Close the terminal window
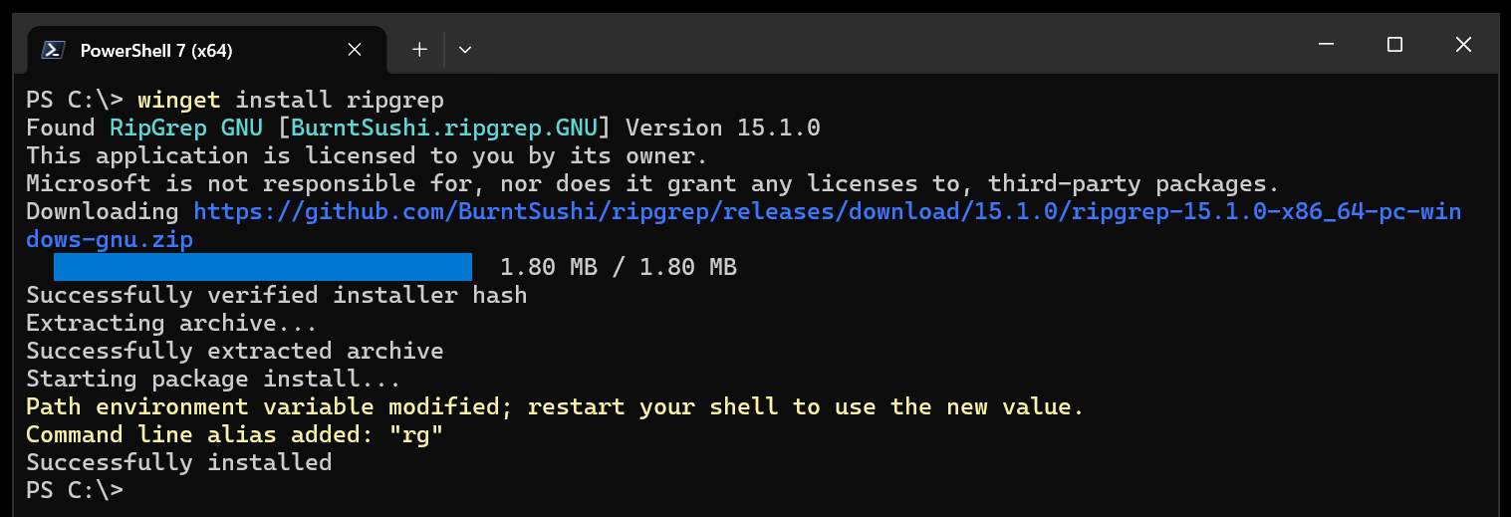This screenshot has height=517, width=1511. tap(1463, 45)
